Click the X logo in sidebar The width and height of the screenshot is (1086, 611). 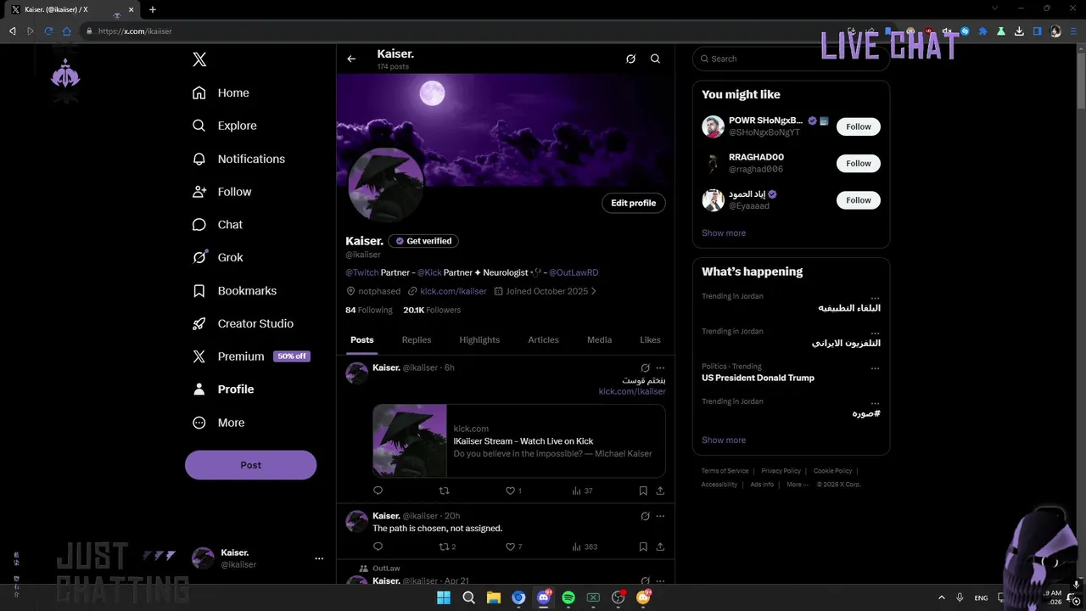pos(199,59)
